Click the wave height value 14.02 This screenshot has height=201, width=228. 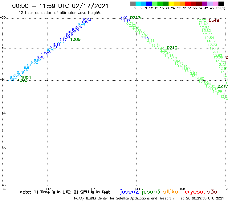click(x=211, y=41)
